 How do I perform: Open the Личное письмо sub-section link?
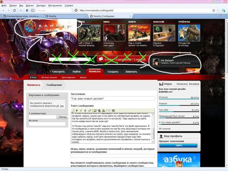[x=49, y=78]
